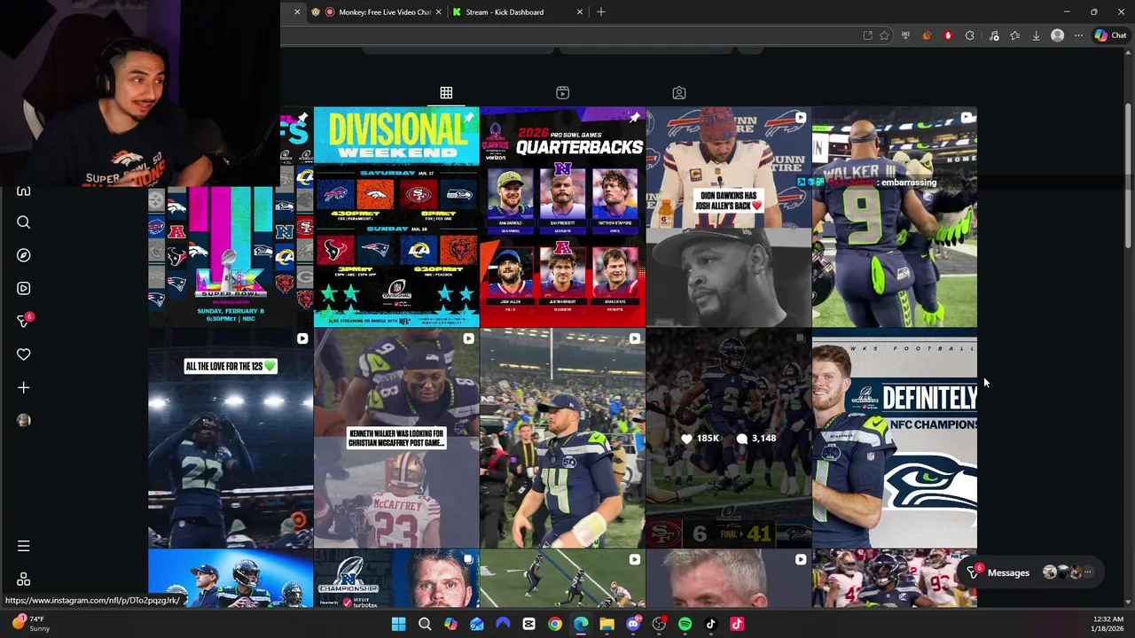Image resolution: width=1135 pixels, height=638 pixels.
Task: Open the Walker III number 9 reel
Action: pyautogui.click(x=894, y=217)
